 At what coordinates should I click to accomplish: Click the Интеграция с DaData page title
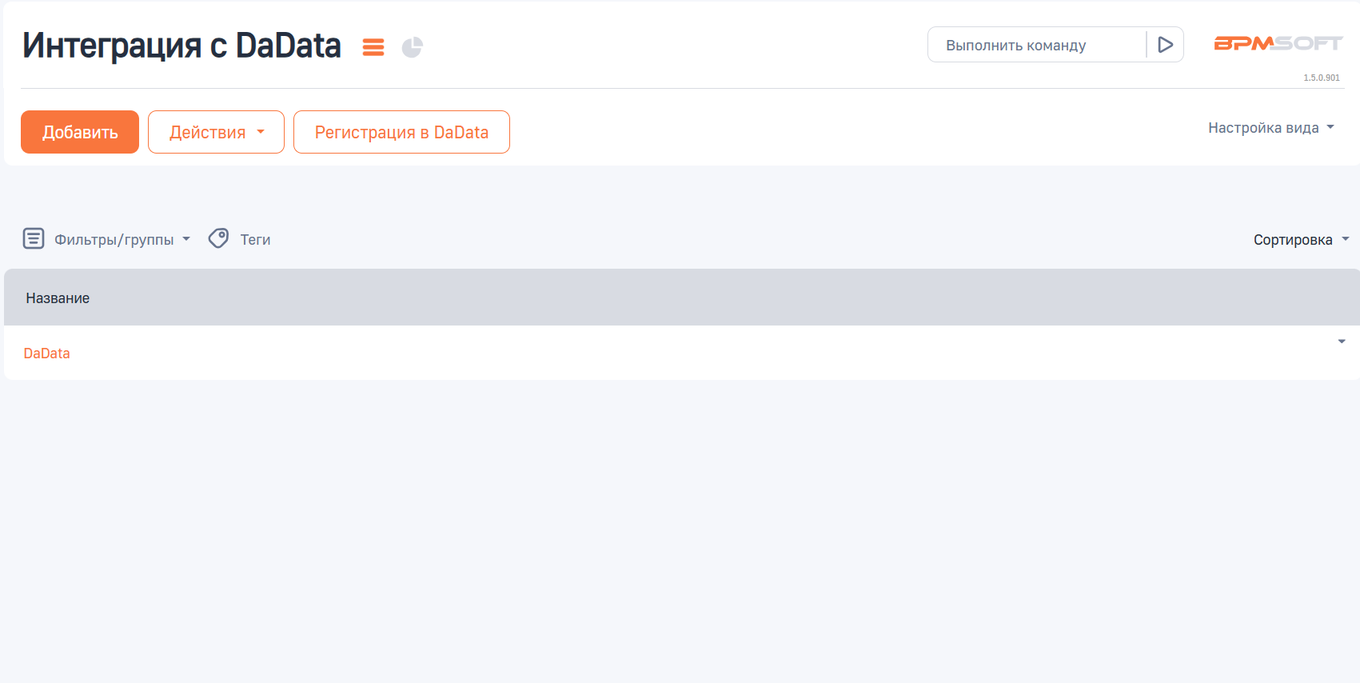181,46
